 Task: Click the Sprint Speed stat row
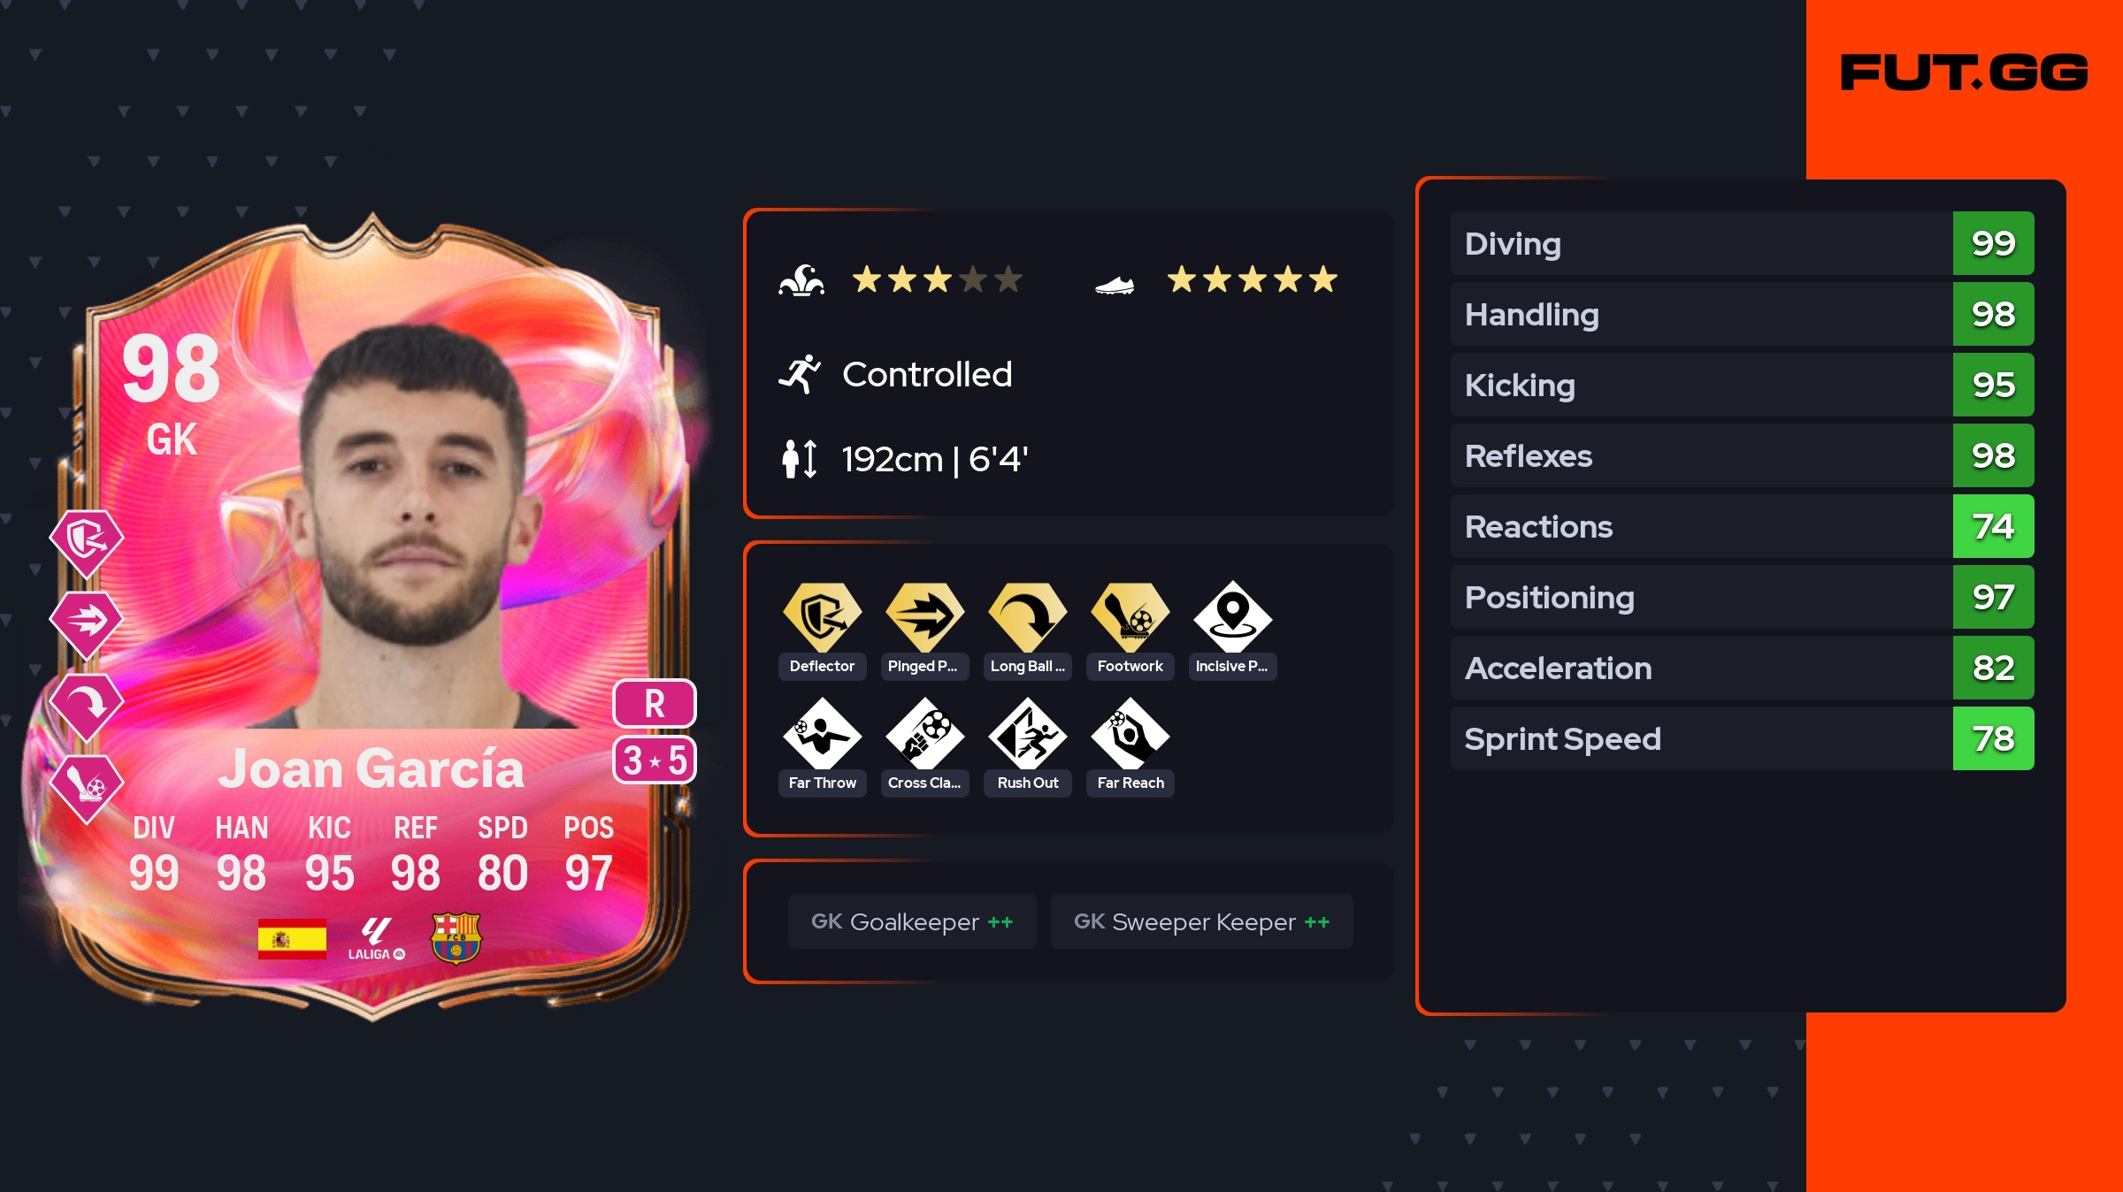pyautogui.click(x=1742, y=738)
